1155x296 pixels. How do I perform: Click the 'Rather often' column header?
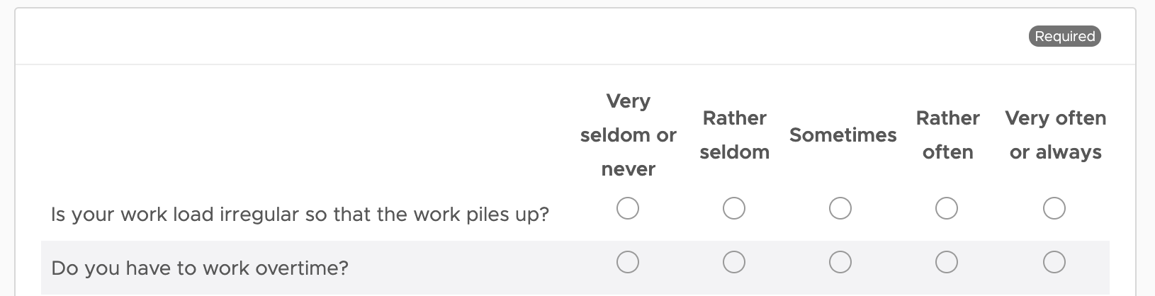pyautogui.click(x=948, y=135)
